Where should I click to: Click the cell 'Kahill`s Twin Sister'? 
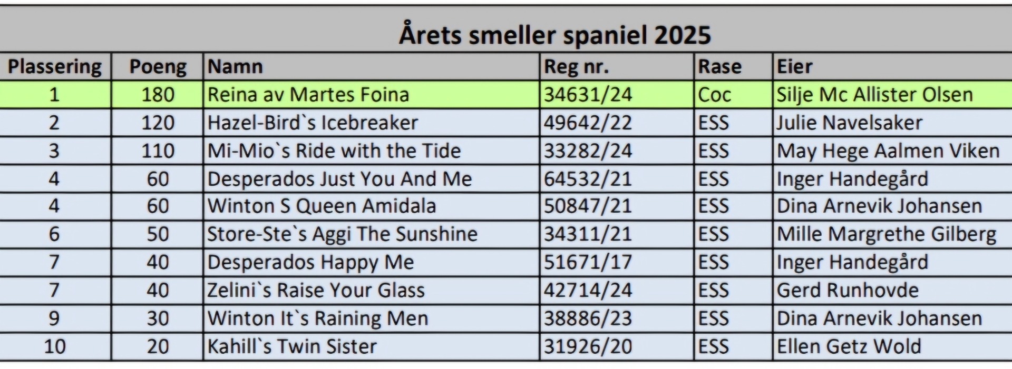292,346
